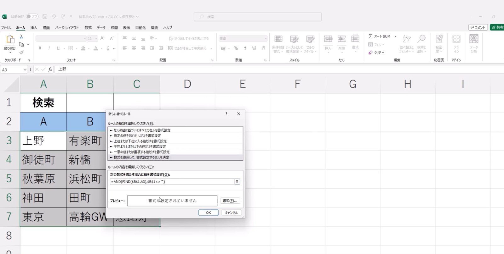The width and height of the screenshot is (504, 254).
Task: Select column header D
Action: [187, 84]
